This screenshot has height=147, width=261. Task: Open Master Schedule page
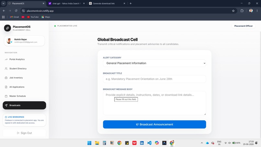coord(24,96)
